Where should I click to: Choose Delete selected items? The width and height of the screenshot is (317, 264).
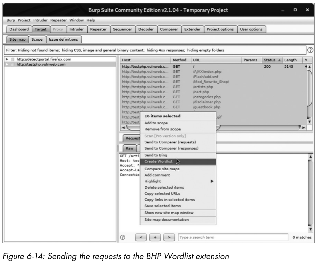click(x=178, y=187)
